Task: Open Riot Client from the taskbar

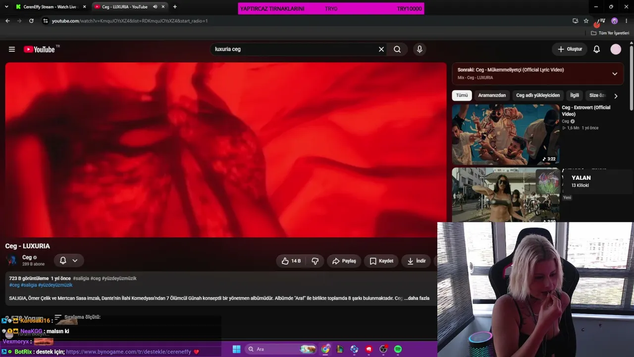Action: tap(369, 349)
